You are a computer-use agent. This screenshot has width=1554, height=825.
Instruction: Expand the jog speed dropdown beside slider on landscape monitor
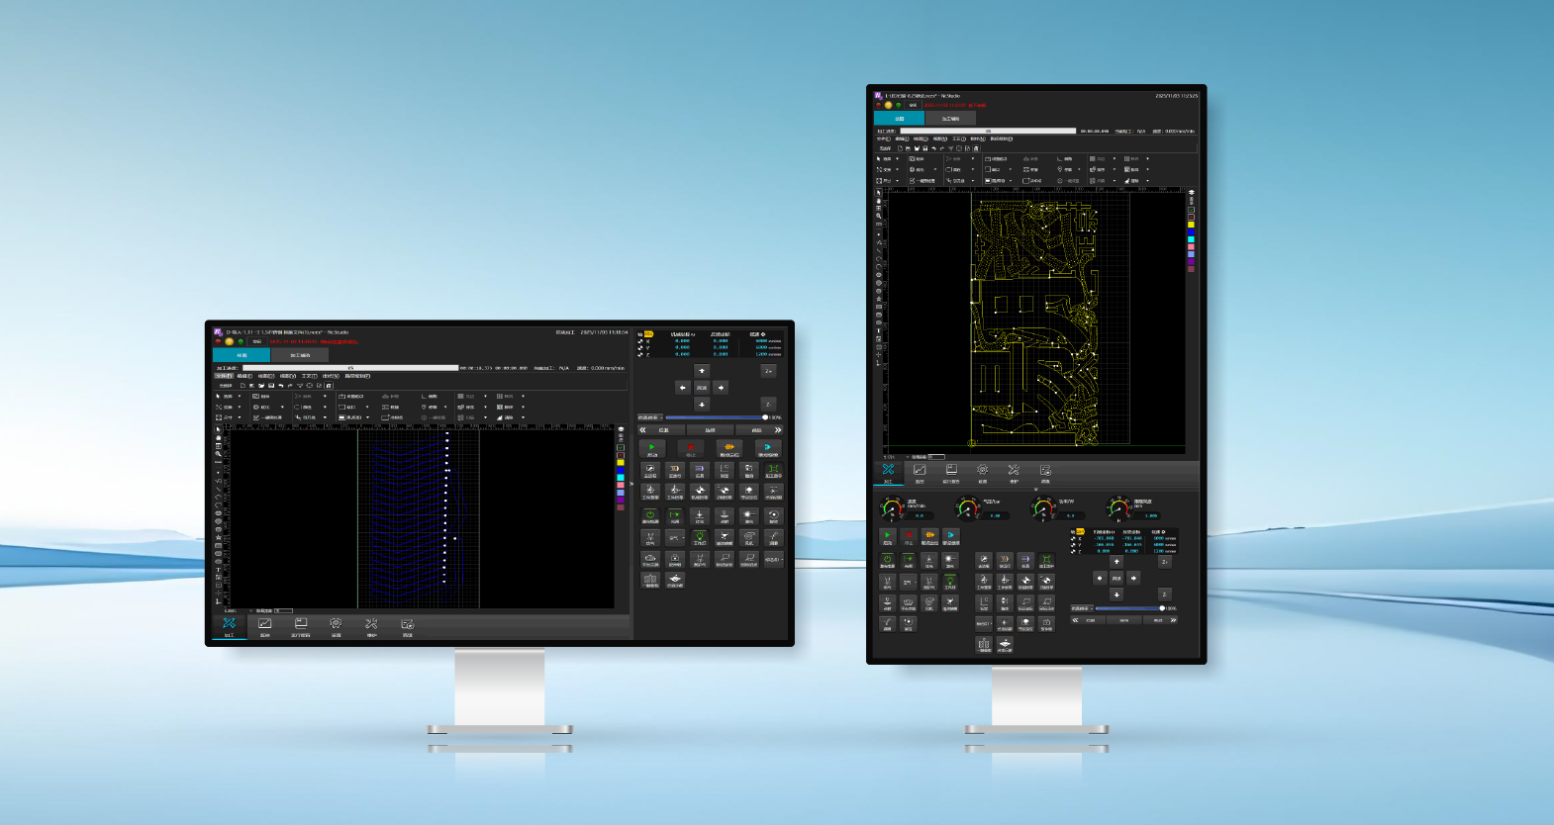(650, 417)
